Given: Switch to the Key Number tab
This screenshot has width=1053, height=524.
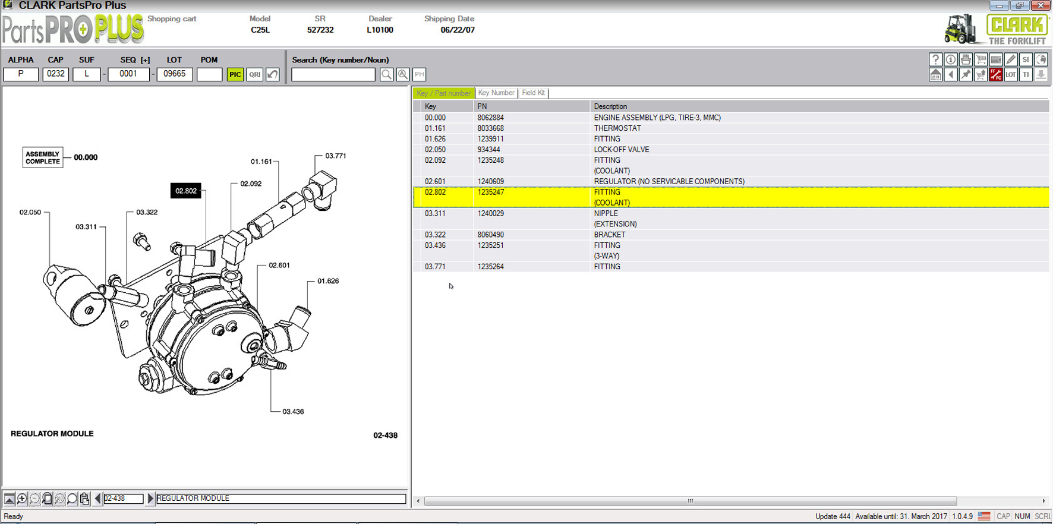Looking at the screenshot, I should click(496, 93).
